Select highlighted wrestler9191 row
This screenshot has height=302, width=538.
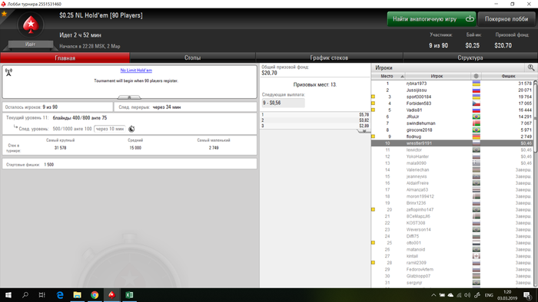click(452, 143)
